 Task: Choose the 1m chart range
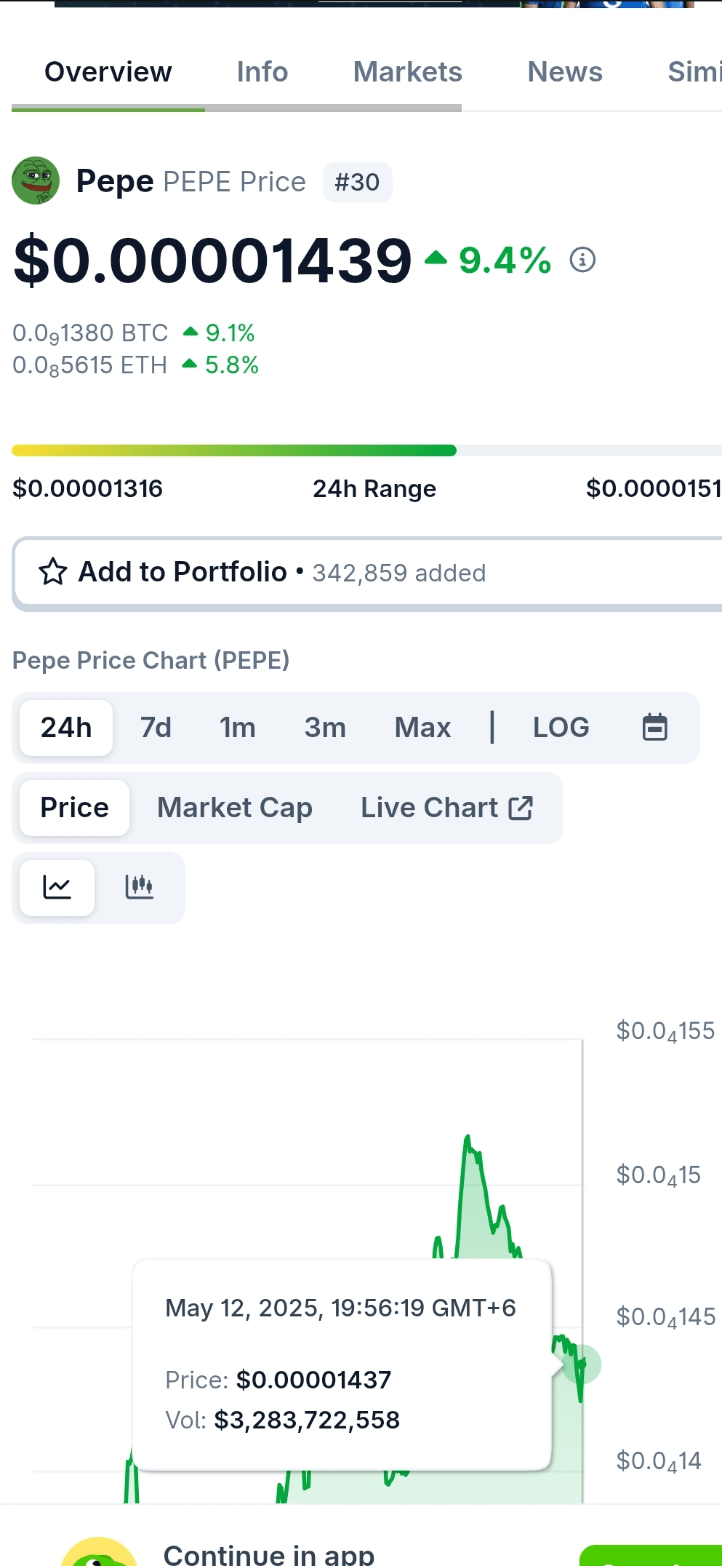pyautogui.click(x=238, y=727)
